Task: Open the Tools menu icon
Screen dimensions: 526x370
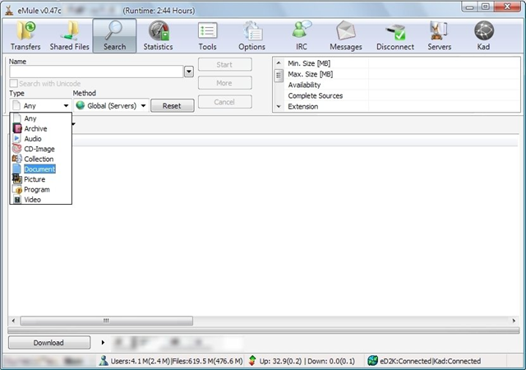Action: click(207, 36)
